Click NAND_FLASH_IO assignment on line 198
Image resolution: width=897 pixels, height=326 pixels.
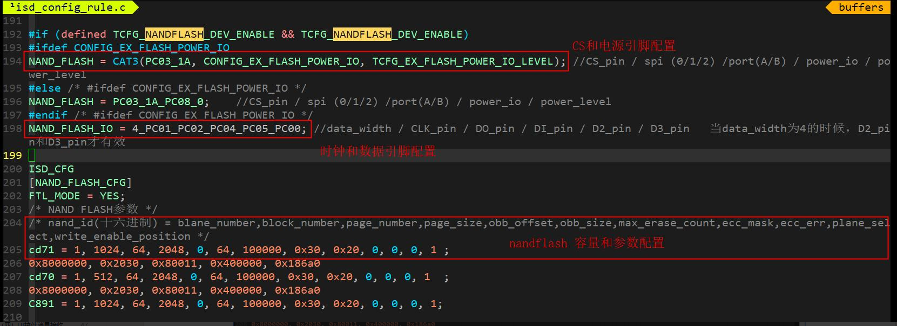tap(71, 129)
